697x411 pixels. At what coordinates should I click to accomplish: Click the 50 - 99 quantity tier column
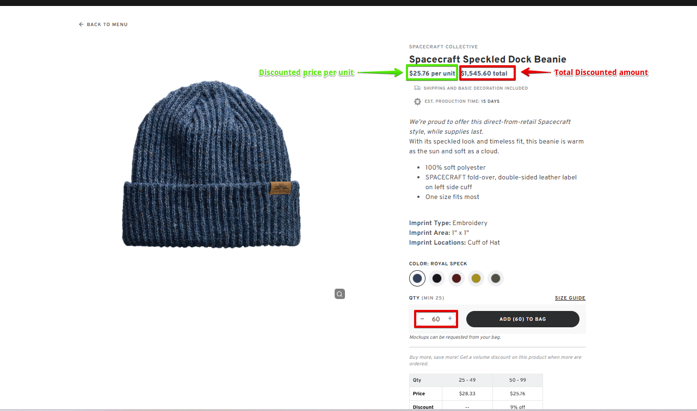click(x=517, y=380)
